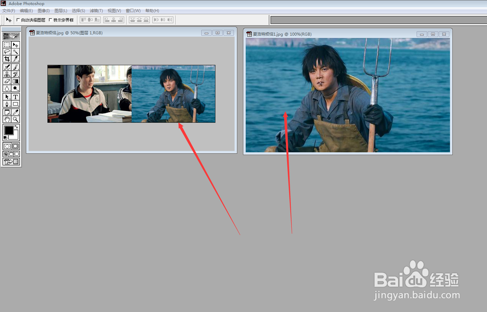
Task: Select the Move tool in the toolbox
Action: point(15,45)
